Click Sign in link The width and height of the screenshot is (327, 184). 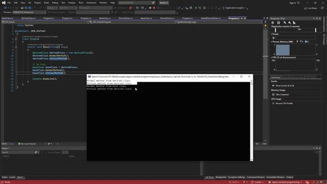(293, 3)
